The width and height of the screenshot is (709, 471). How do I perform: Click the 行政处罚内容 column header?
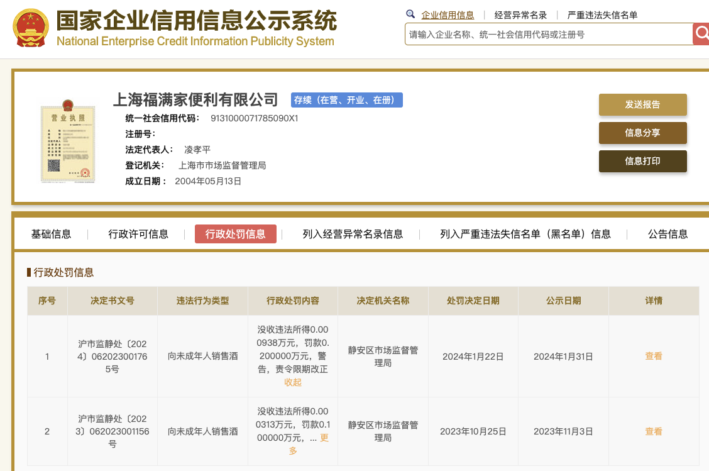tap(292, 301)
